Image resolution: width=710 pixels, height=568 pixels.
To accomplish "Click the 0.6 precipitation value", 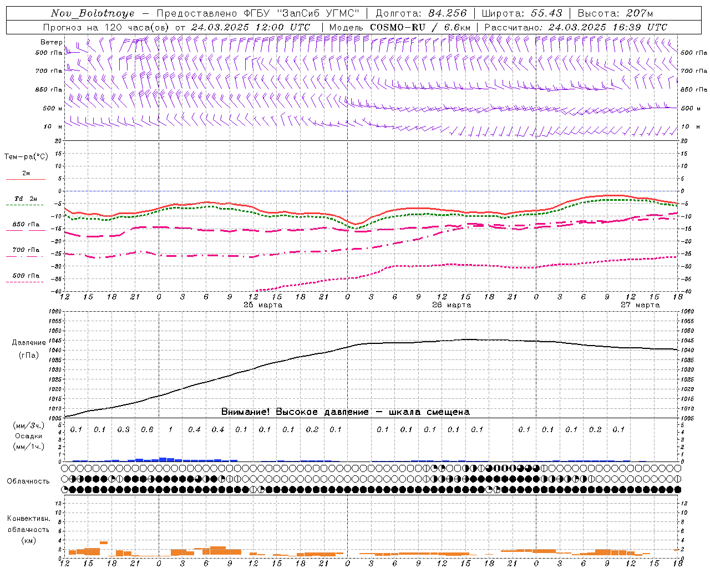I will pos(147,430).
